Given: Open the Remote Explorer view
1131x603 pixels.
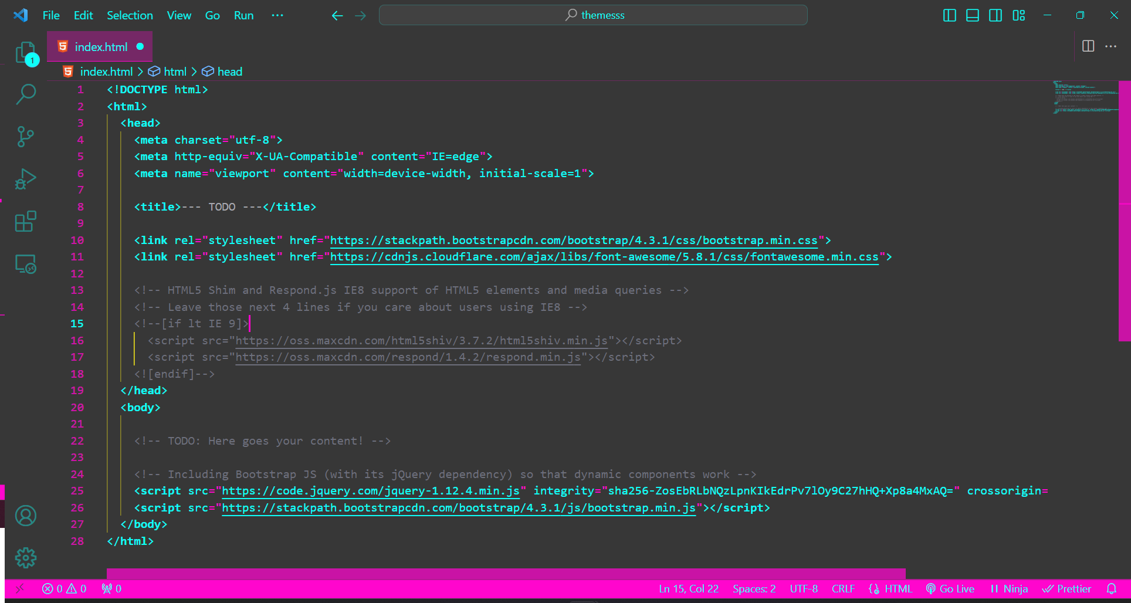Looking at the screenshot, I should [x=26, y=264].
